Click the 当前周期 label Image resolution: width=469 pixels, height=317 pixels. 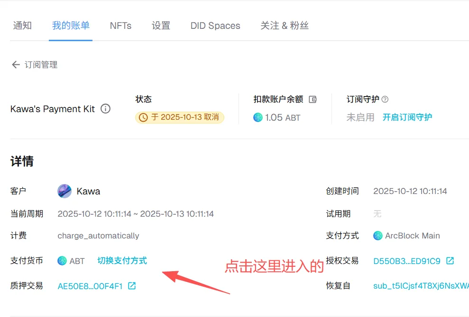27,214
